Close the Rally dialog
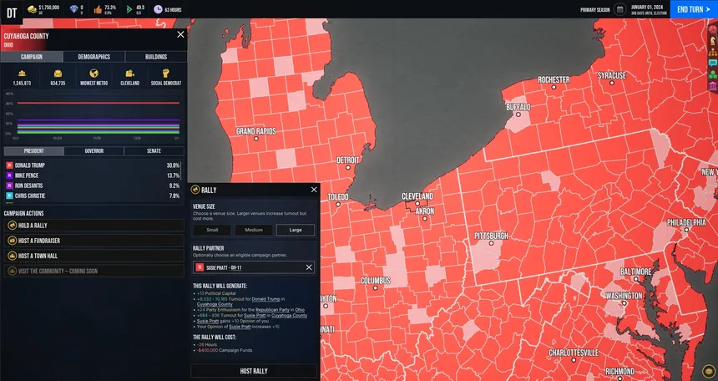This screenshot has width=718, height=381. pos(314,190)
